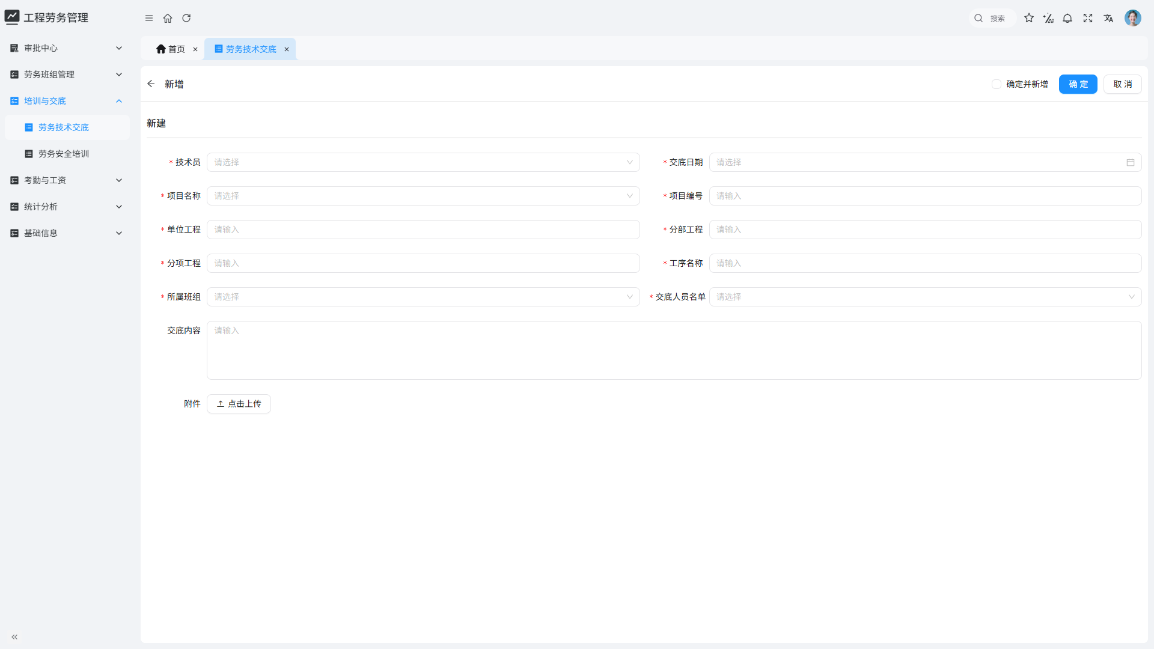Expand the 审批中心 menu
Screen dimensions: 1154x649
(67, 48)
